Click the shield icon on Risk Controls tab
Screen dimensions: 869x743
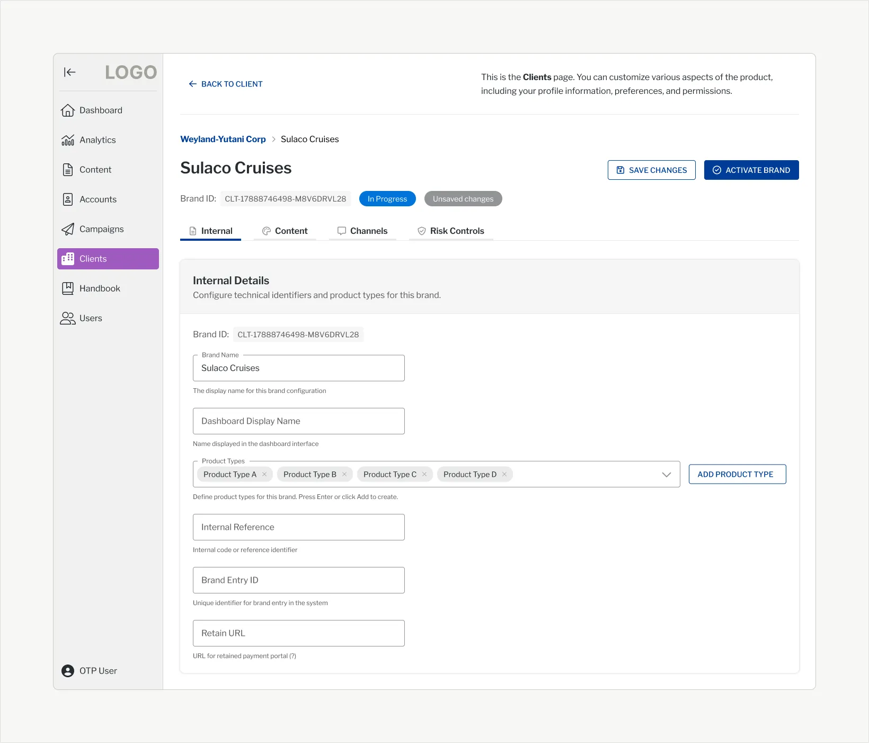(422, 231)
